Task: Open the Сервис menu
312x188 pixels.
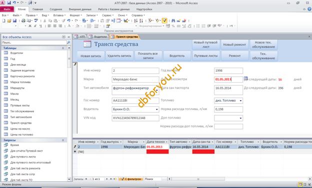Action: click(107, 15)
